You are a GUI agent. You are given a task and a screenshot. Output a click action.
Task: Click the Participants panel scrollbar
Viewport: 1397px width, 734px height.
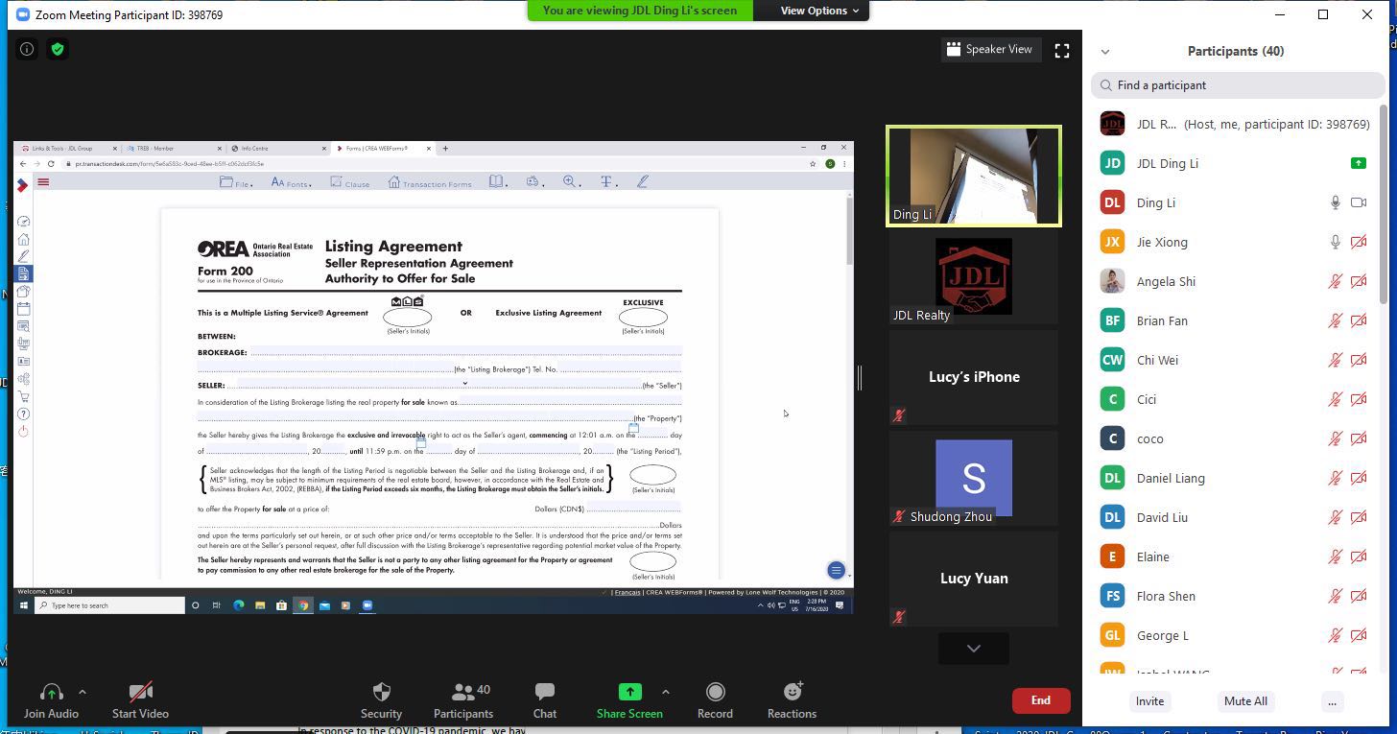[x=1383, y=204]
